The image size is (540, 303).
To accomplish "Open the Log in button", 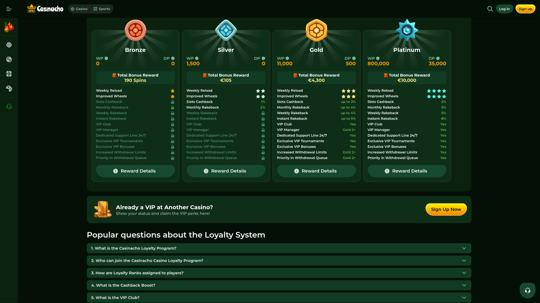I will coord(504,9).
